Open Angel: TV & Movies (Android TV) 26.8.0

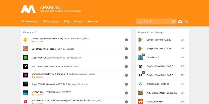[x=50, y=84]
